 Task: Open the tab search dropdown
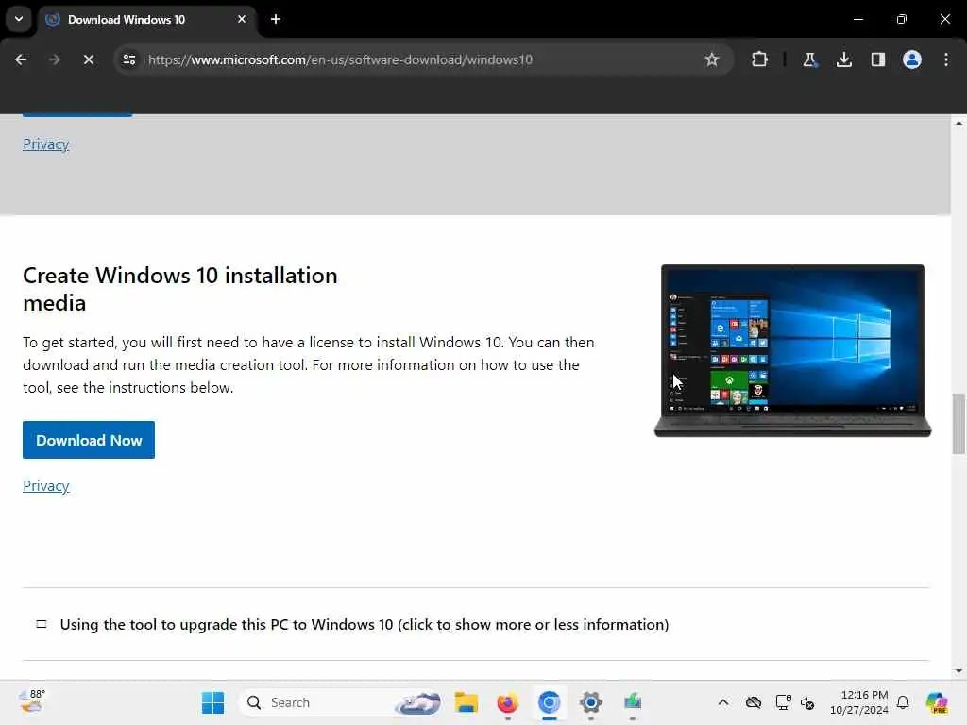click(19, 19)
